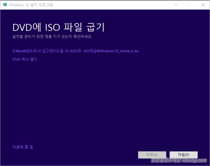210x166 pixels.
Task: Finish setup with the '마침(F)' button
Action: pyautogui.click(x=183, y=155)
